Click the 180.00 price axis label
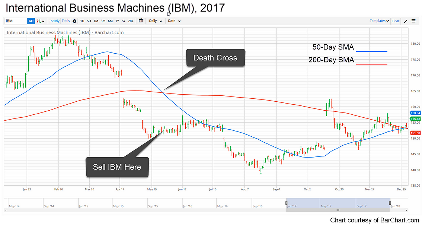Image resolution: width=422 pixels, height=225 pixels. (416, 44)
